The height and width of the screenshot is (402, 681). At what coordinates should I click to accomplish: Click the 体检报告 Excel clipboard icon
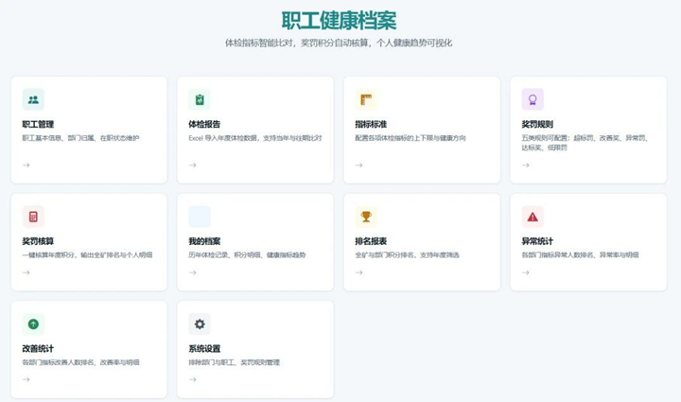(x=200, y=99)
